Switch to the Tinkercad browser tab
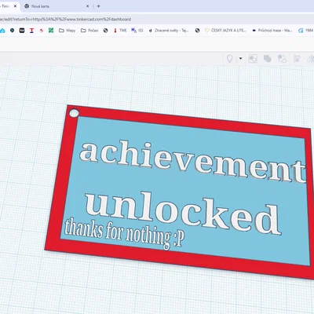The width and height of the screenshot is (314, 314). coord(5,6)
